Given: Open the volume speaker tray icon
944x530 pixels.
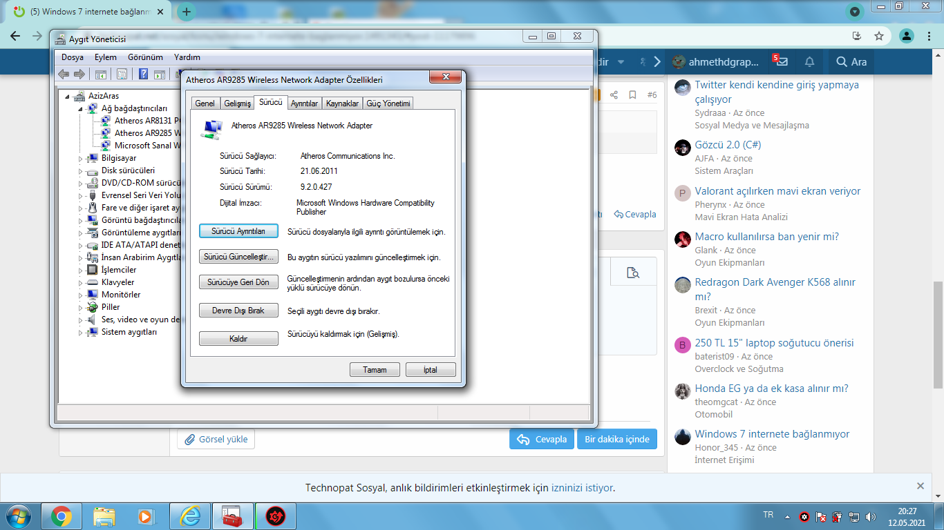Looking at the screenshot, I should coord(870,516).
